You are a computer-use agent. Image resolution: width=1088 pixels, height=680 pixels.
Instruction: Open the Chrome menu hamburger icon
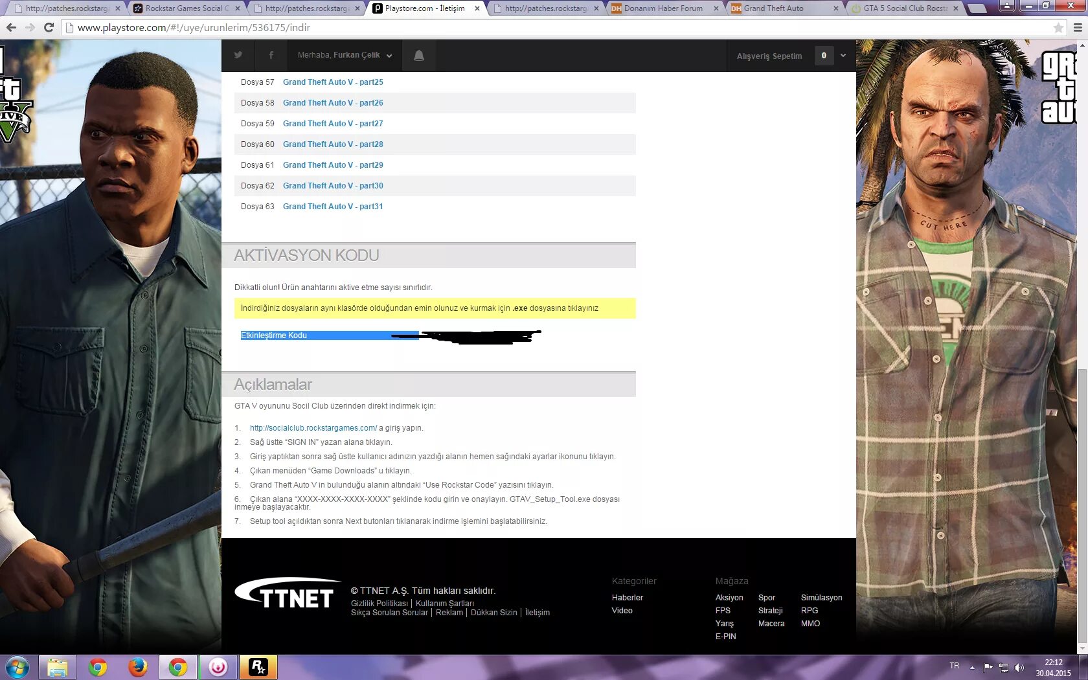click(1078, 28)
